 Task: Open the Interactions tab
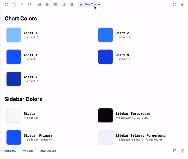48,151
